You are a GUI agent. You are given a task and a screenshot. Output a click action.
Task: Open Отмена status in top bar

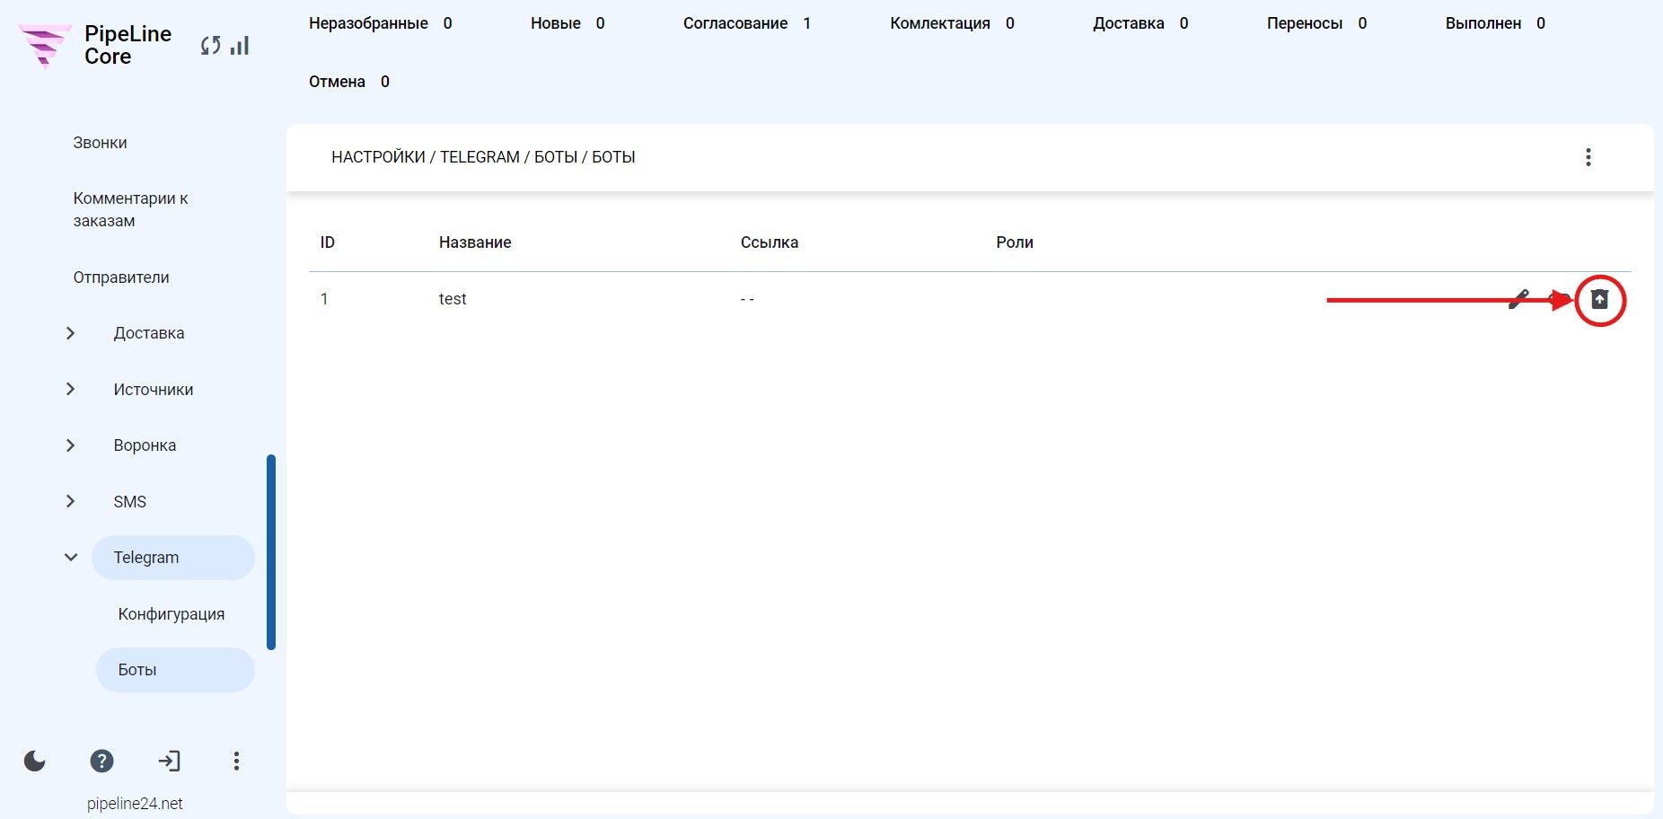349,82
